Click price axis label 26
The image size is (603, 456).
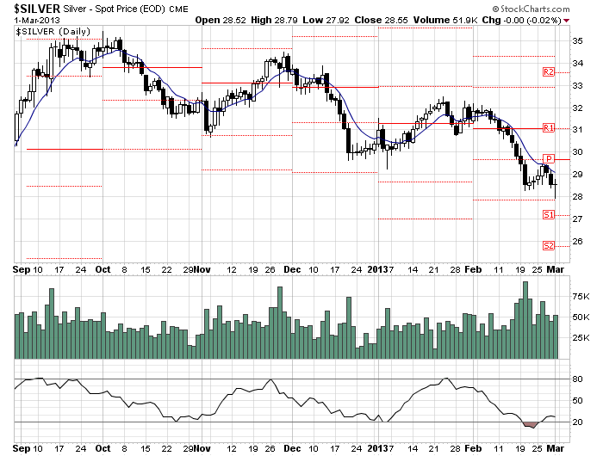pos(577,242)
